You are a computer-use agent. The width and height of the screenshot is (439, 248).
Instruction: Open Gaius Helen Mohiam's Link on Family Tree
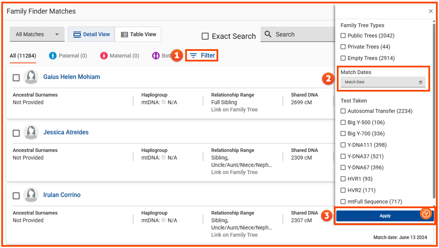[234, 110]
